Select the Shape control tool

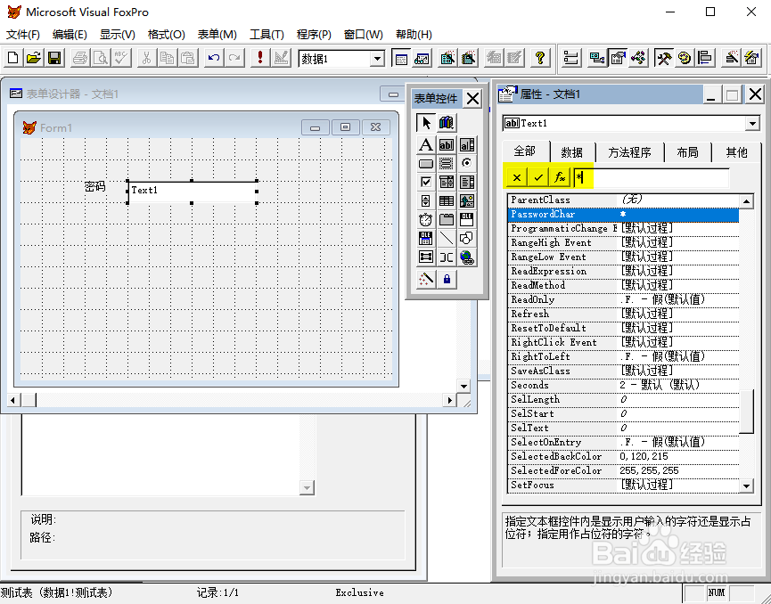point(467,239)
